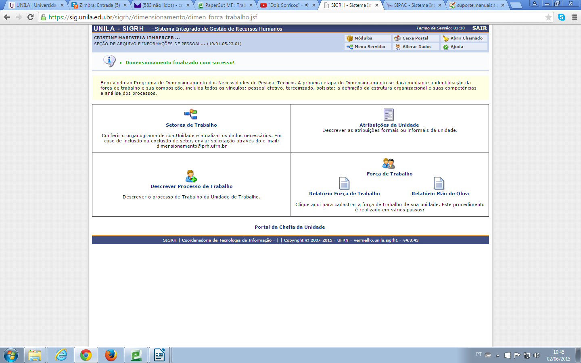Click the Atribuições da Unidade document icon
581x363 pixels.
(x=389, y=115)
